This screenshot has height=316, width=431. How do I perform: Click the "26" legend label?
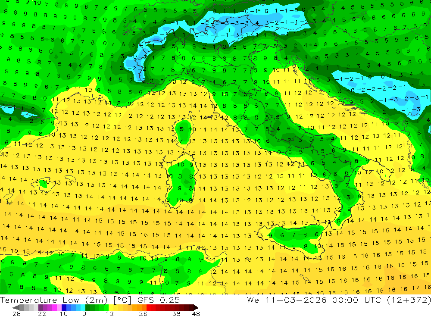pyautogui.click(x=143, y=313)
